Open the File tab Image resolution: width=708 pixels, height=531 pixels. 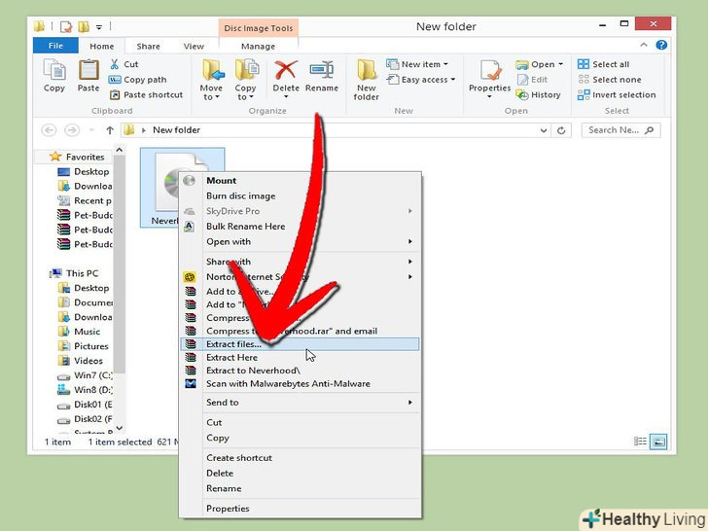[56, 46]
